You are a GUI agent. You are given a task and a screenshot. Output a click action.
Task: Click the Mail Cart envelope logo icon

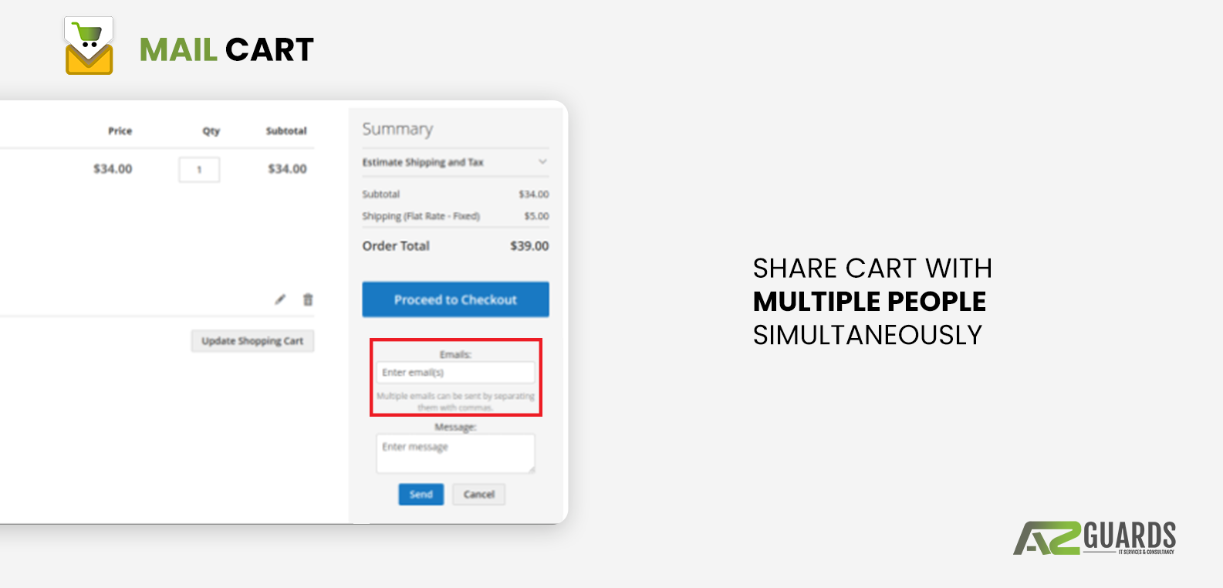(89, 46)
